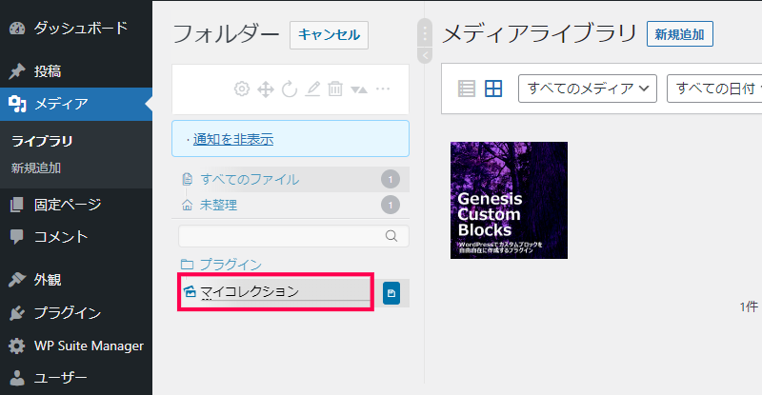Image resolution: width=762 pixels, height=395 pixels.
Task: Click the キャンセル button
Action: pos(329,35)
